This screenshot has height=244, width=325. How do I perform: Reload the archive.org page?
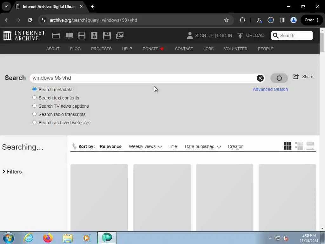point(30,20)
